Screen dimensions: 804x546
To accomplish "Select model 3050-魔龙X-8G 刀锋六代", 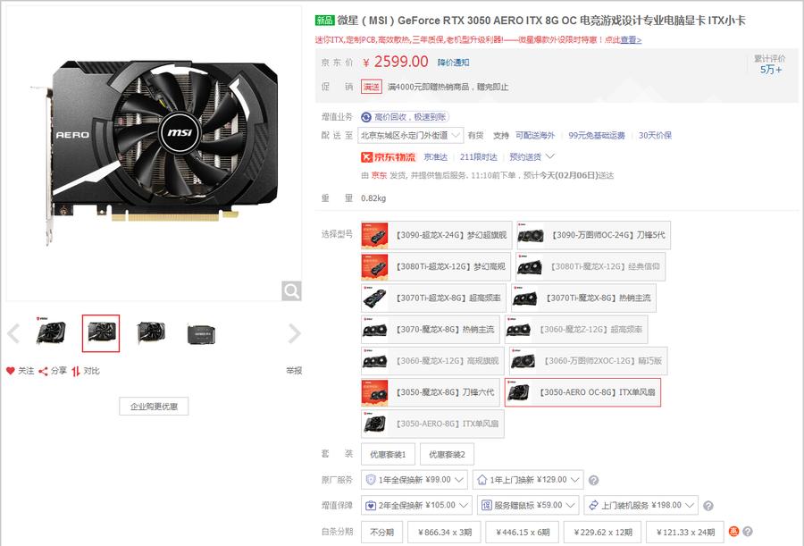I will pos(431,392).
